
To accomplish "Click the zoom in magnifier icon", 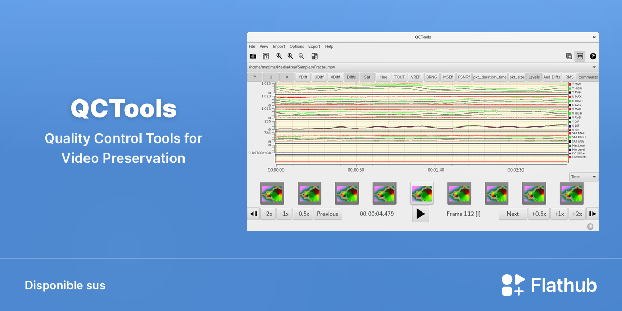I will pos(279,56).
